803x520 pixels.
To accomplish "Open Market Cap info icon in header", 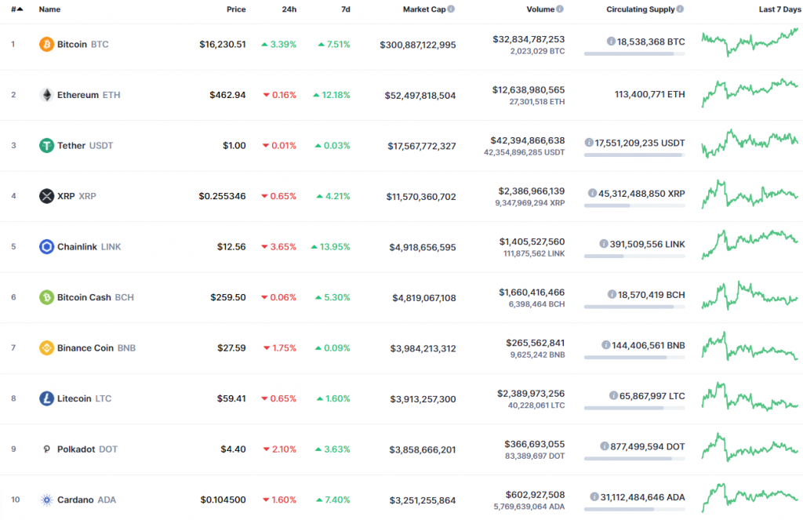I will [451, 9].
